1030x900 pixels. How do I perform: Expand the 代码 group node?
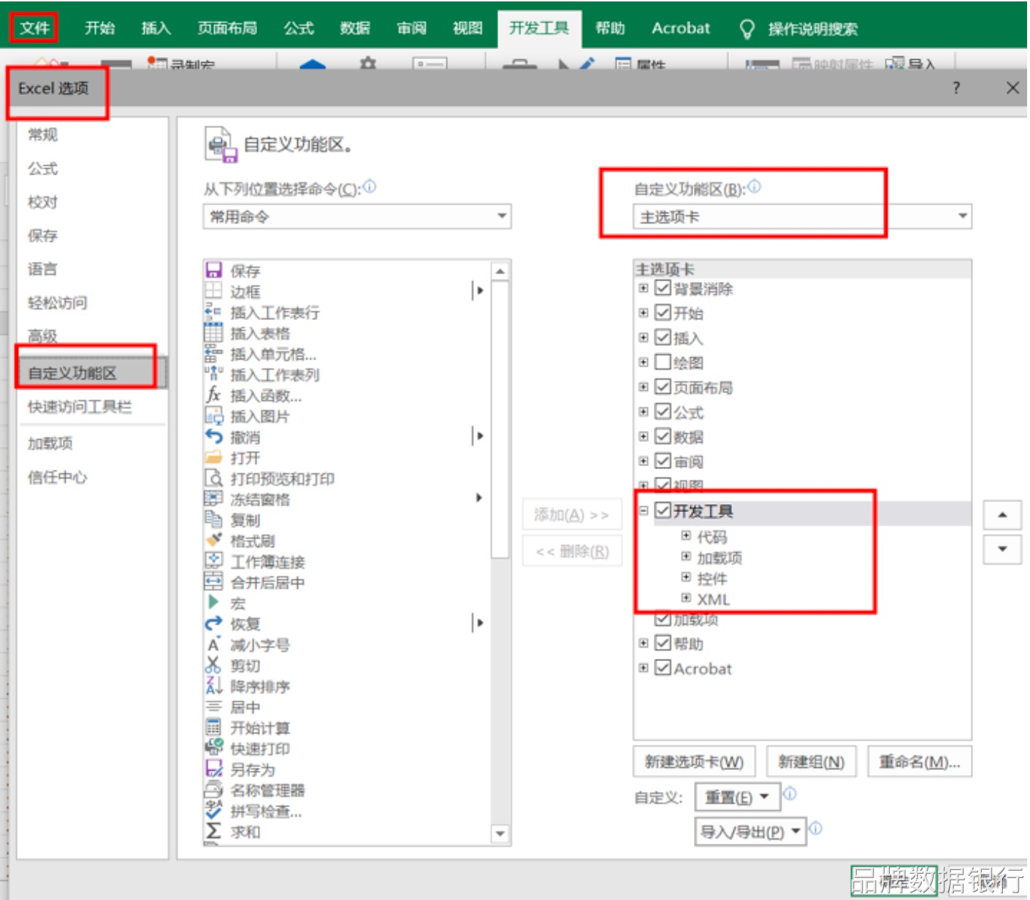(686, 536)
